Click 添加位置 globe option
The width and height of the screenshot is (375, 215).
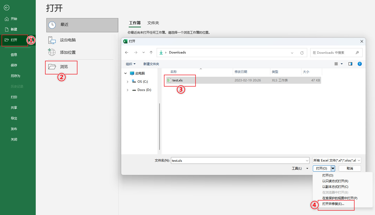[x=68, y=52]
